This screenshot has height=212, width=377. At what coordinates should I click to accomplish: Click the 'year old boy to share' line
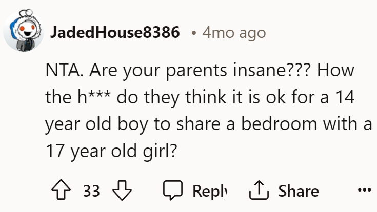tap(133, 124)
